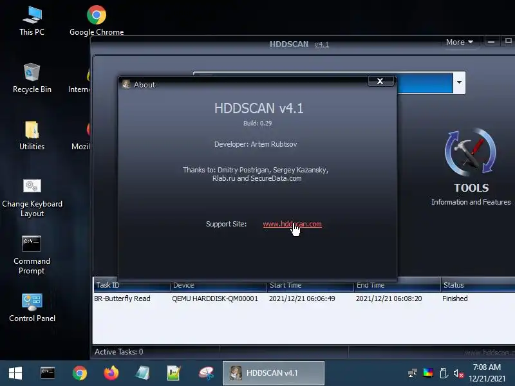Open the Recycle Bin icon
This screenshot has height=386, width=515.
click(x=32, y=78)
